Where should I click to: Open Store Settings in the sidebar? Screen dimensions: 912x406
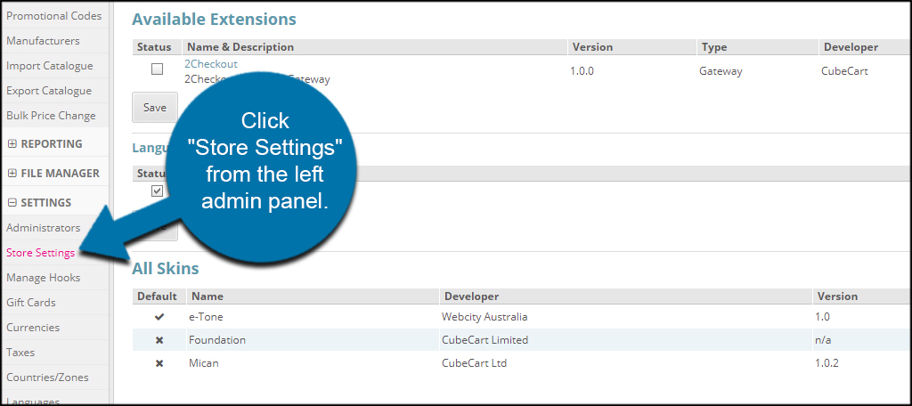(x=40, y=253)
